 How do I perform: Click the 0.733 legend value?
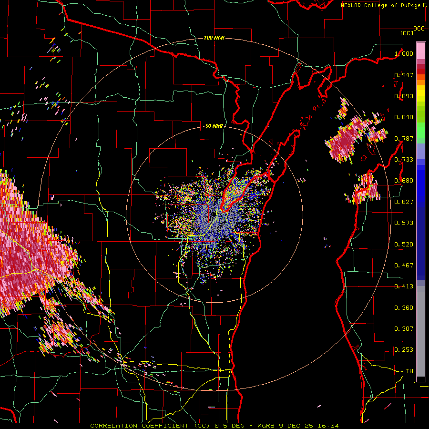404,159
